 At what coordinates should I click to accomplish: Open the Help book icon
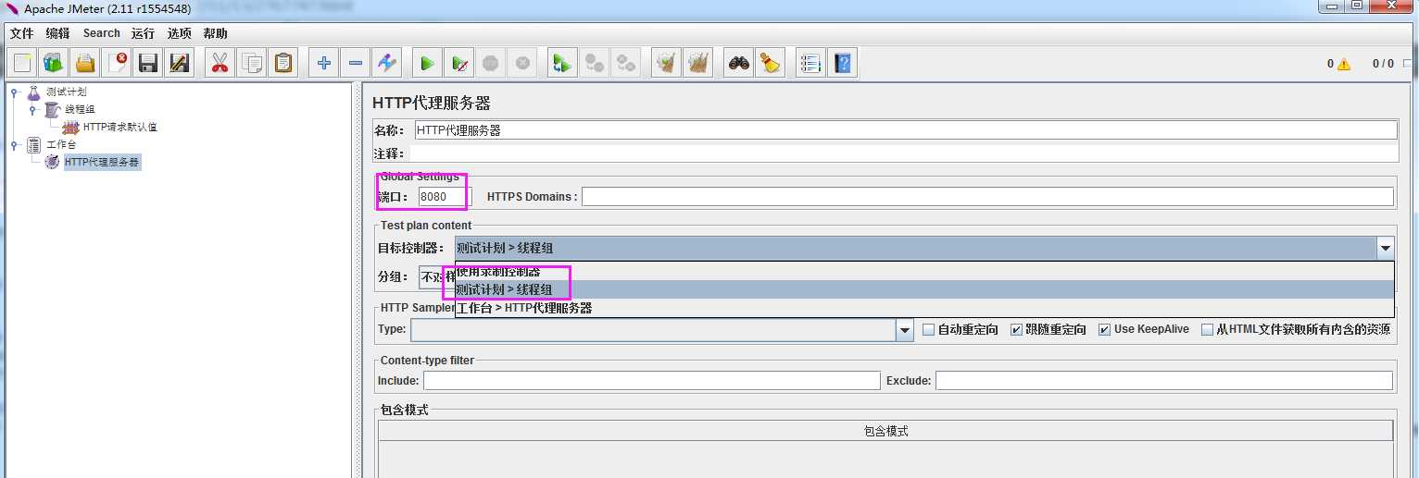tap(842, 63)
